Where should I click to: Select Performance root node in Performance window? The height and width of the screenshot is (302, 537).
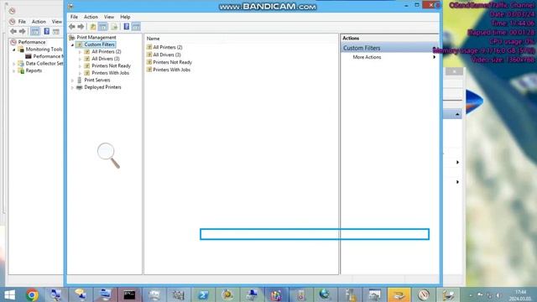(x=32, y=42)
